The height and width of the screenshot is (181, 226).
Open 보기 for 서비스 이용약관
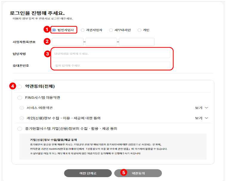point(199,108)
